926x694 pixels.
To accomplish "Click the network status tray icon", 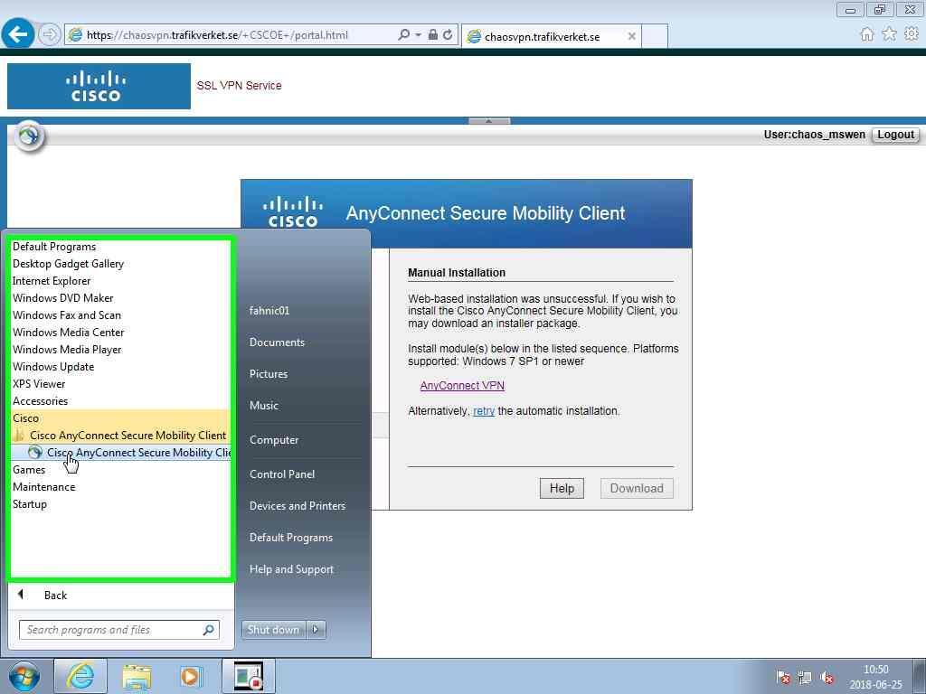I will 805,678.
